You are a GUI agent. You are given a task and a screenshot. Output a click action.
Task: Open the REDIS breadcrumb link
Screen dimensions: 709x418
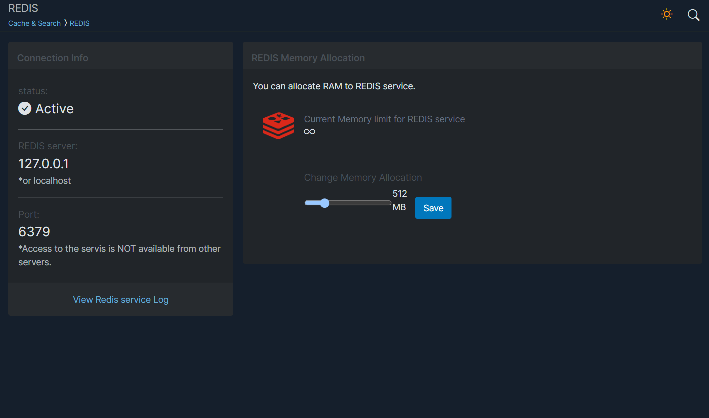[x=80, y=23]
